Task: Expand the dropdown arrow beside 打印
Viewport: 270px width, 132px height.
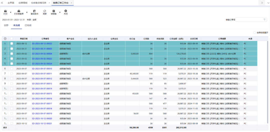Action: 10,12
